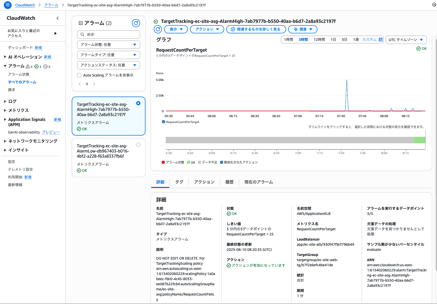The width and height of the screenshot is (437, 304).
Task: Click the warning triangle beside アラーム
Action: (x=28, y=66)
